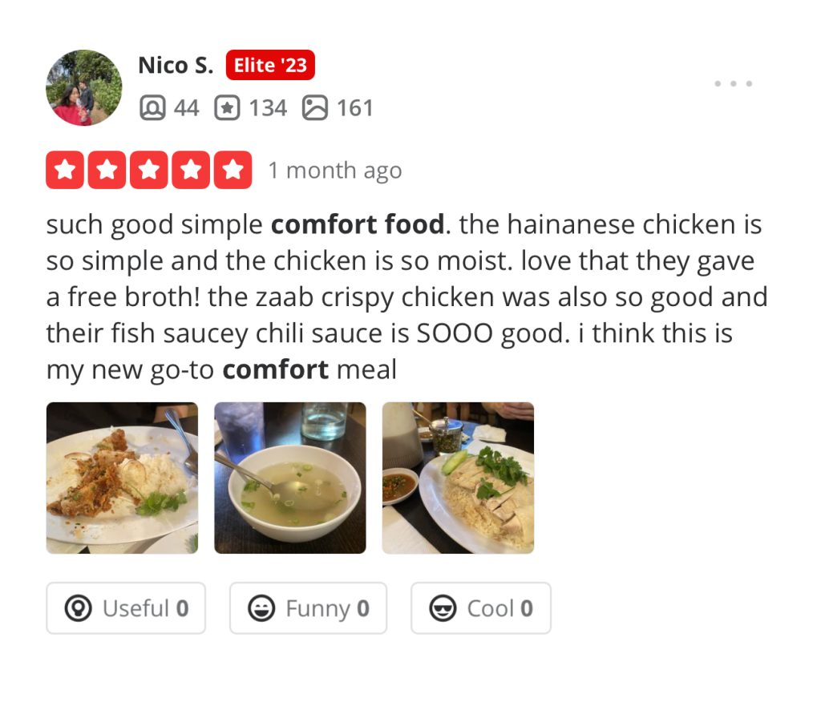Open Nico S. profile picture
The height and width of the screenshot is (702, 821).
click(x=83, y=87)
